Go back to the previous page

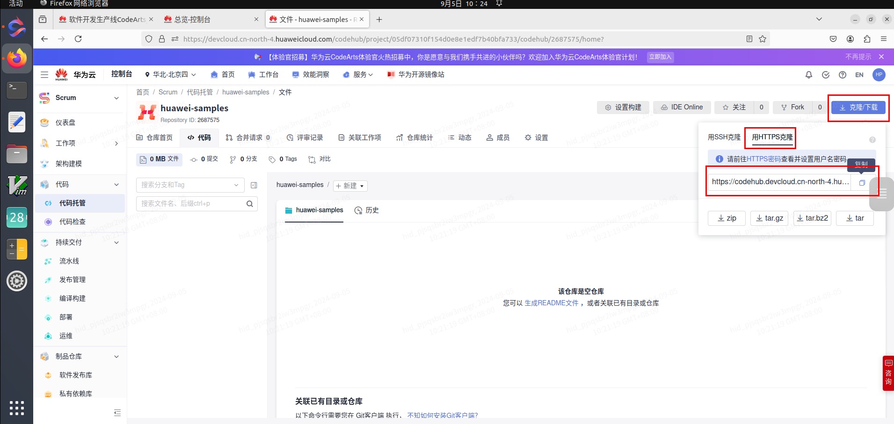click(x=44, y=39)
